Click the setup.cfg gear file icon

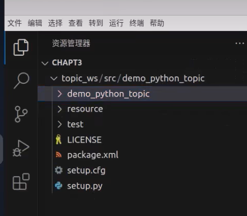tap(58, 170)
